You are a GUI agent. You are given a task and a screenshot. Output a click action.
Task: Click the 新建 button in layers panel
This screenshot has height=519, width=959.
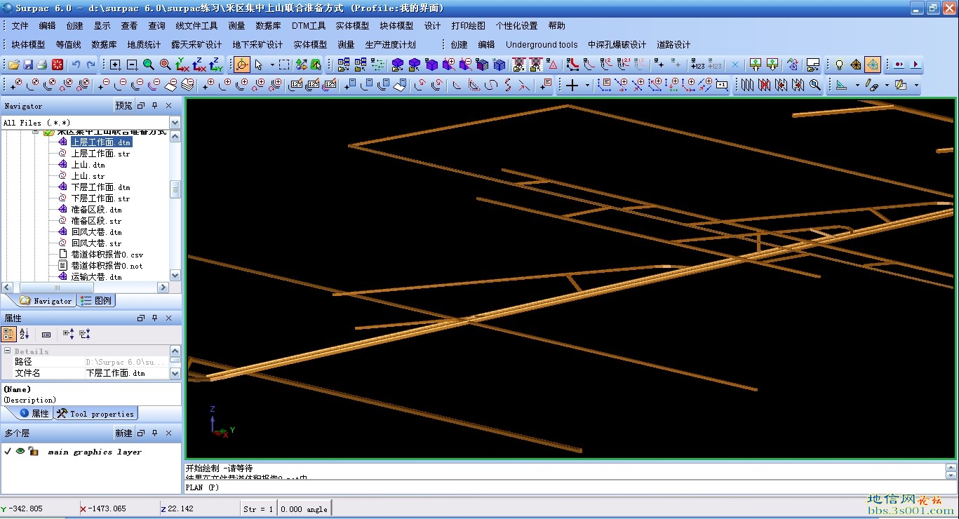123,433
